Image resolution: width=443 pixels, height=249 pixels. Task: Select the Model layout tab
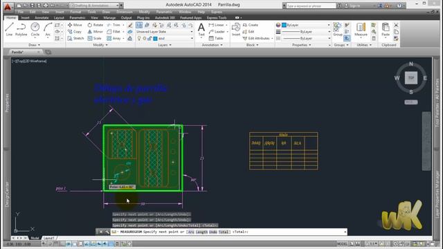pyautogui.click(x=35, y=238)
